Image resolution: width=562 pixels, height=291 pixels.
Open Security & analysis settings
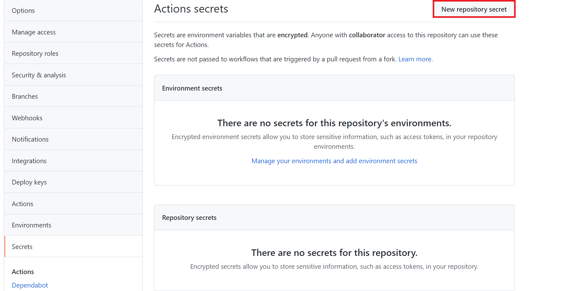[39, 75]
